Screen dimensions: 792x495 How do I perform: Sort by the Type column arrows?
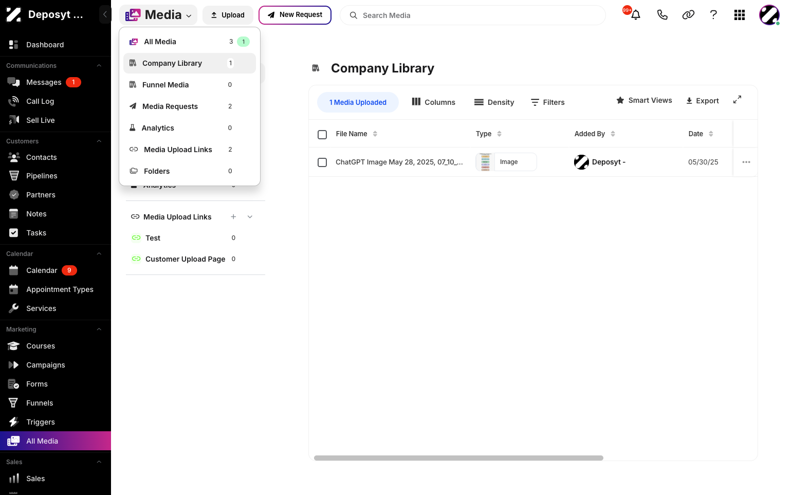[499, 134]
